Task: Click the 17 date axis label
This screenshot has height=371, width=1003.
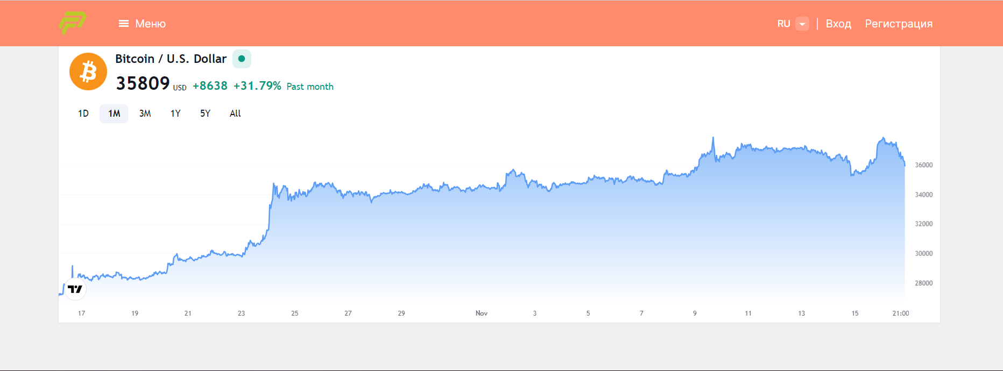Action: [81, 313]
